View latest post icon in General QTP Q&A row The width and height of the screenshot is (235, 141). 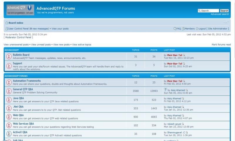point(187,90)
